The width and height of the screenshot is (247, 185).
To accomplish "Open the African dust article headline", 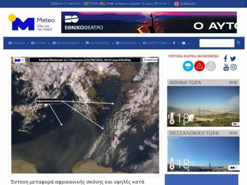I will [77, 182].
